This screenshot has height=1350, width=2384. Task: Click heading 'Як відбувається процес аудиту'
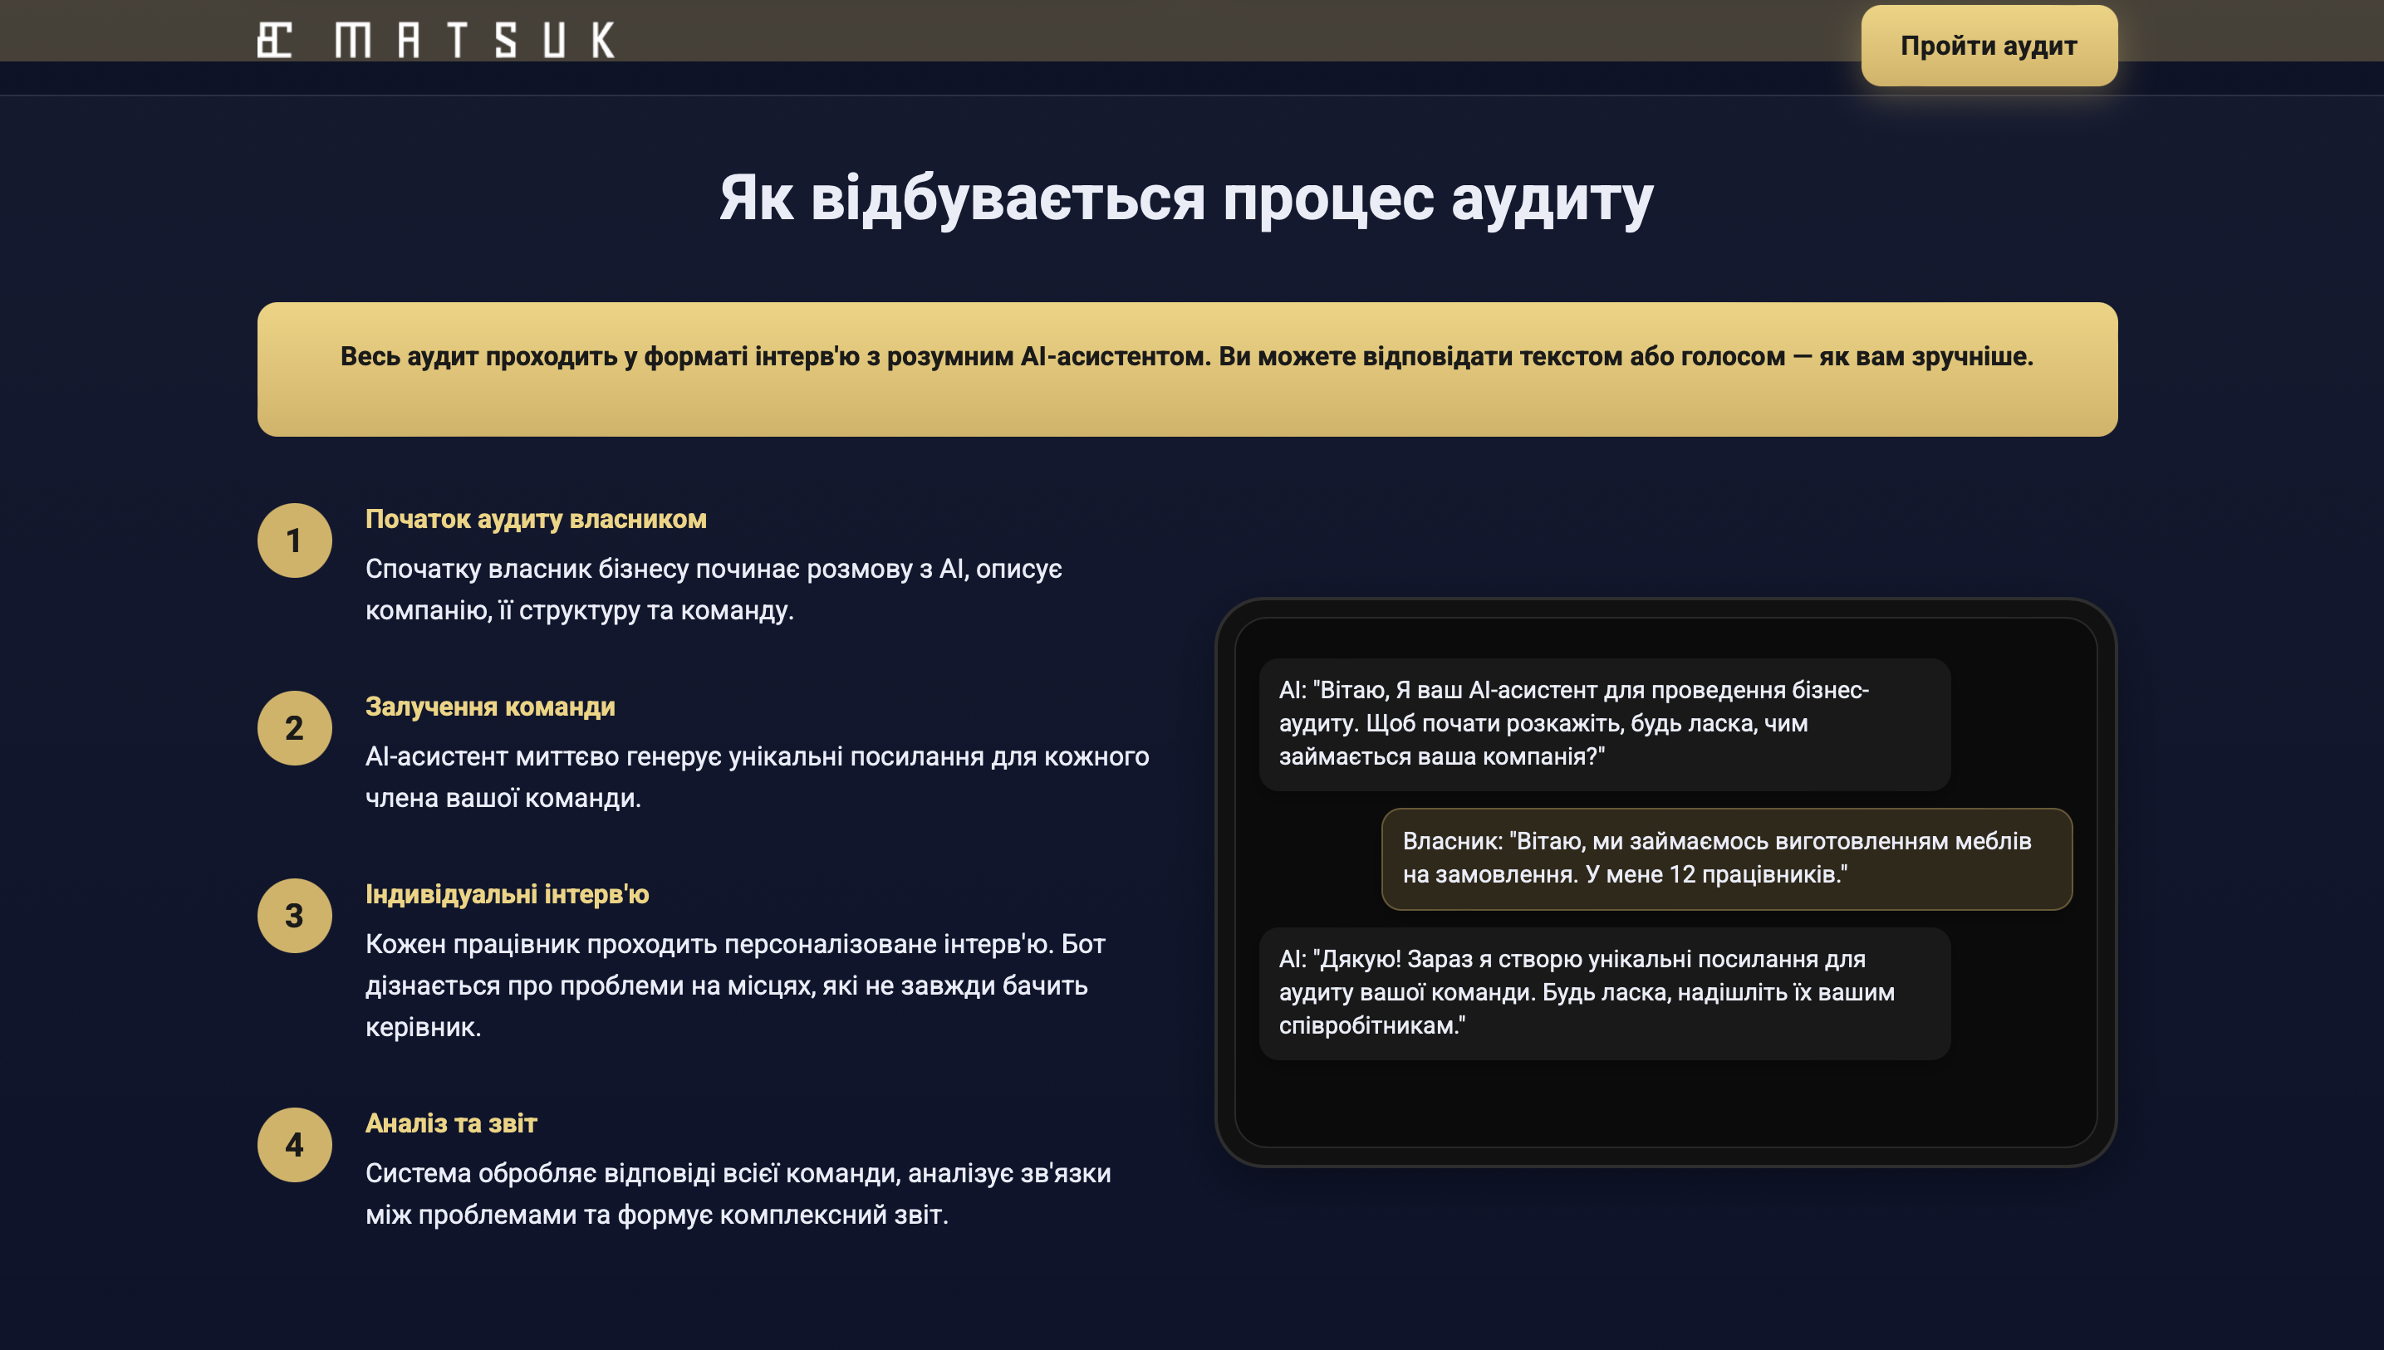coord(1186,198)
